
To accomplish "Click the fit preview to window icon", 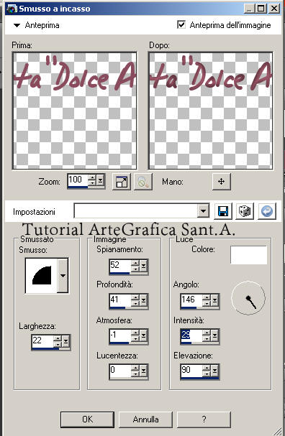I will click(121, 182).
